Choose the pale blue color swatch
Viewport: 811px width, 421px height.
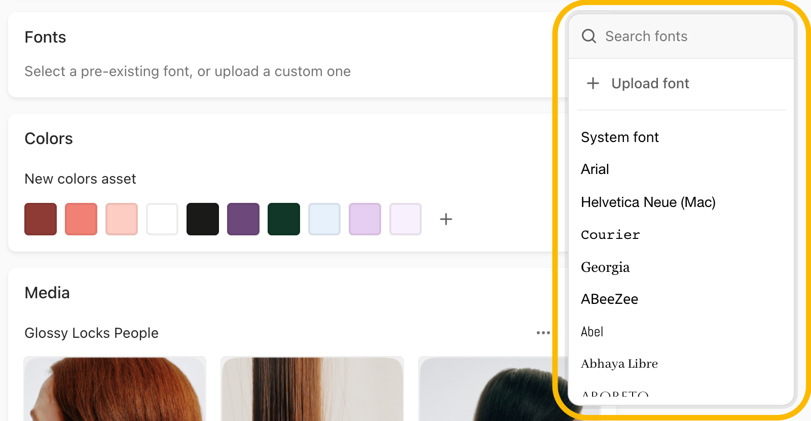pos(324,219)
